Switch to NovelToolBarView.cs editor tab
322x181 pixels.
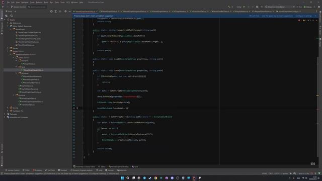click(x=221, y=11)
